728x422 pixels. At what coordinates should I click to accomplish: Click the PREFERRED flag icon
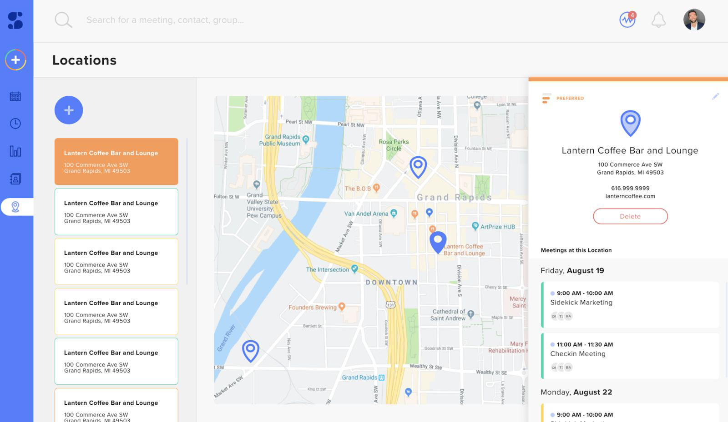point(546,98)
